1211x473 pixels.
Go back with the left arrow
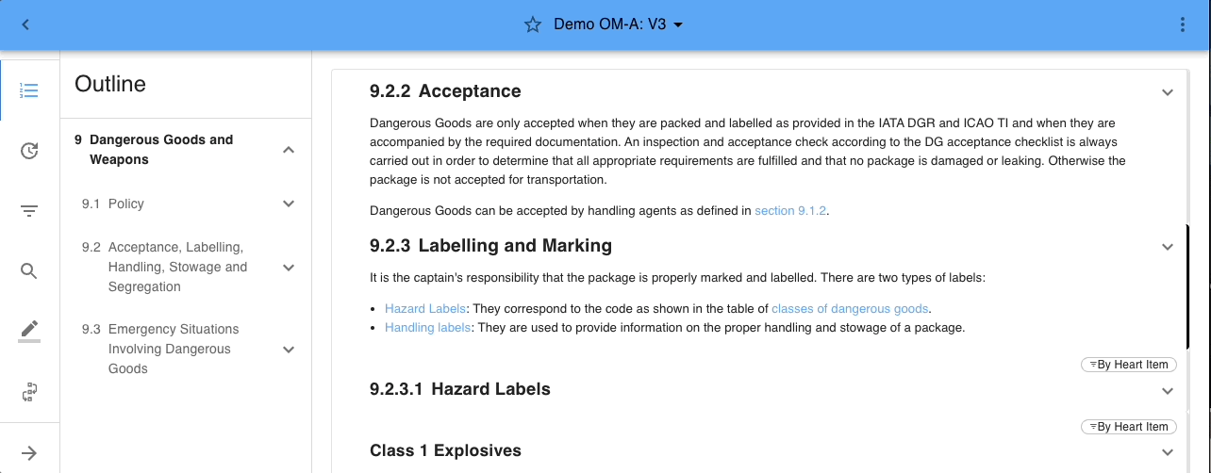click(25, 24)
